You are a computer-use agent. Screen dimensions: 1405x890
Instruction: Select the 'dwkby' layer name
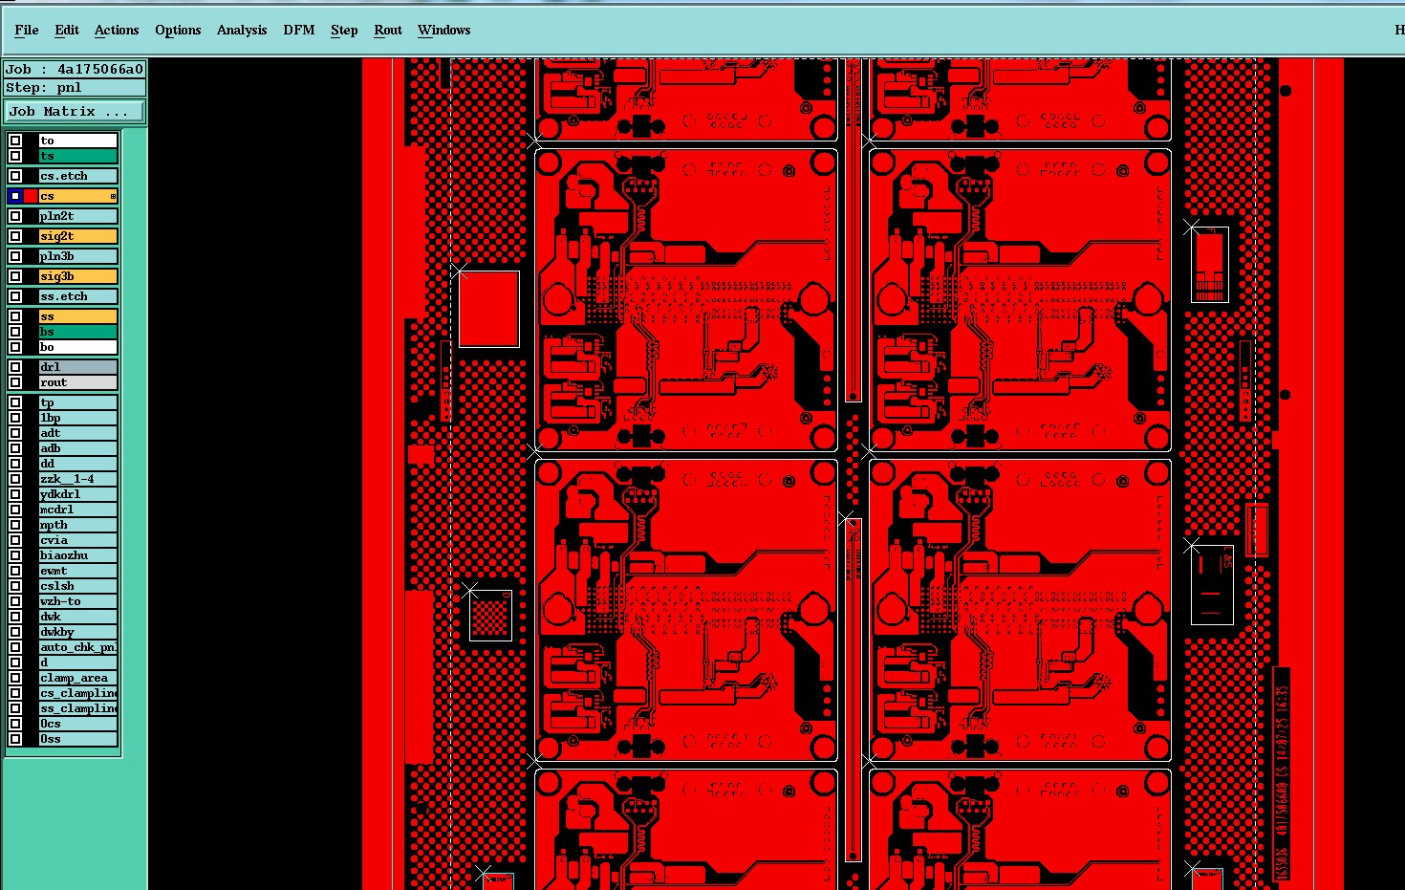pyautogui.click(x=77, y=632)
